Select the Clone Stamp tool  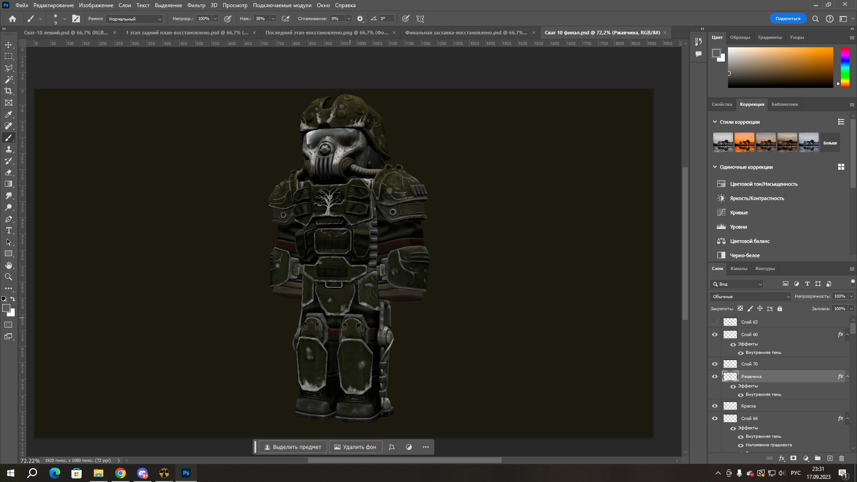tap(8, 149)
